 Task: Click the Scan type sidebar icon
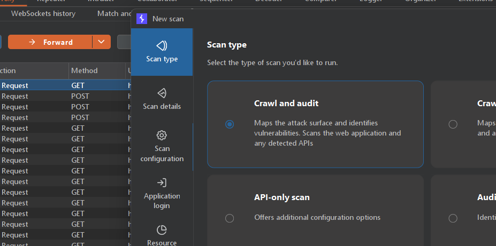(162, 46)
